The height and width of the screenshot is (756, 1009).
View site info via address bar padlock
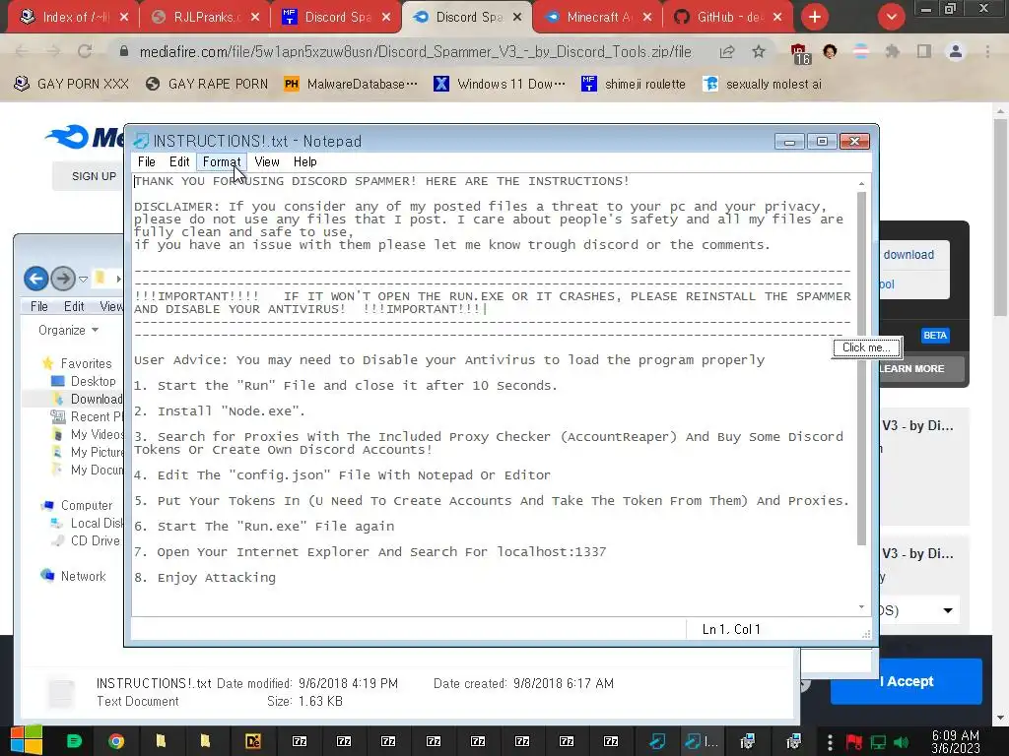pos(124,51)
